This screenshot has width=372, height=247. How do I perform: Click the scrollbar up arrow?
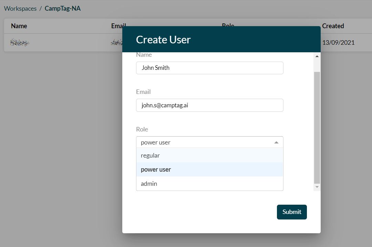[317, 56]
